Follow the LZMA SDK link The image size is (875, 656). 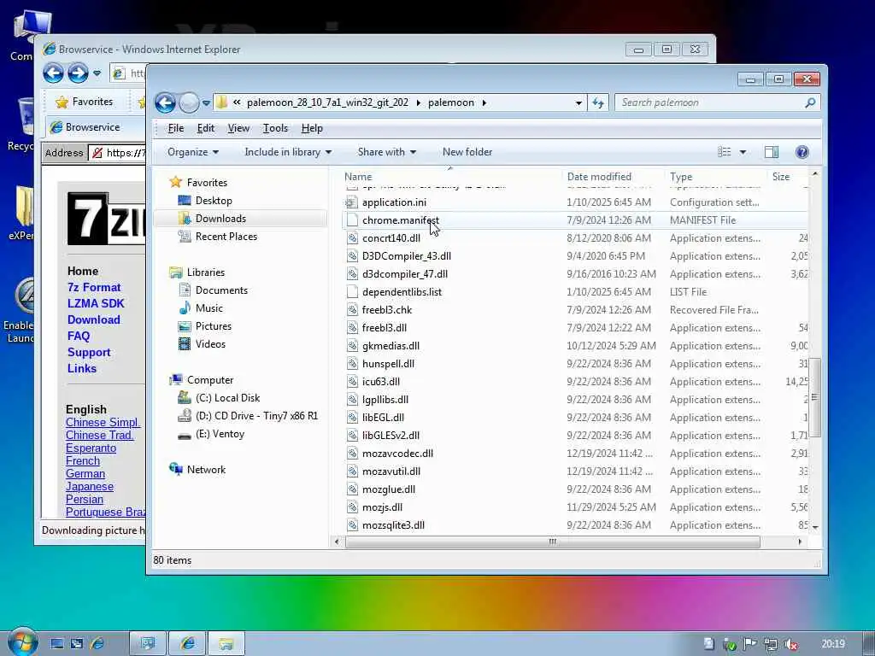tap(96, 303)
